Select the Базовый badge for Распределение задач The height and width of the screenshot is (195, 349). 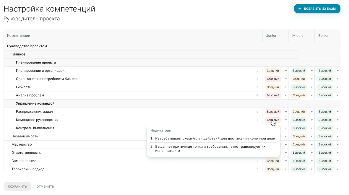coord(273,112)
